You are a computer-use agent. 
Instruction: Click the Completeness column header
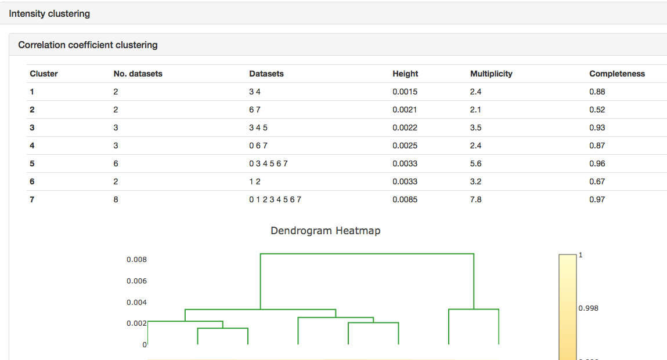click(x=616, y=74)
